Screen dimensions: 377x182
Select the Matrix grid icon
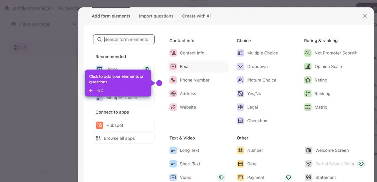(x=308, y=107)
